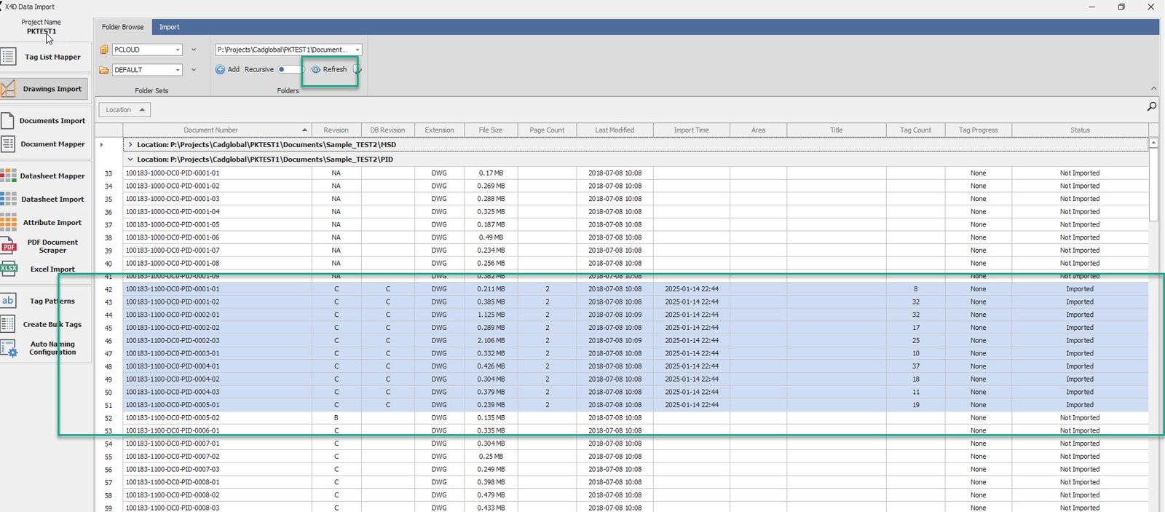1165x512 pixels.
Task: Collapse the Sample_TEST2\PID location group
Action: tap(130, 159)
